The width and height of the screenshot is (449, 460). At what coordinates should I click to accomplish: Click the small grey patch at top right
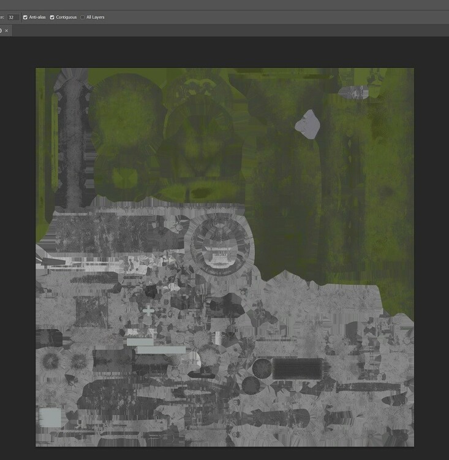coord(353,93)
